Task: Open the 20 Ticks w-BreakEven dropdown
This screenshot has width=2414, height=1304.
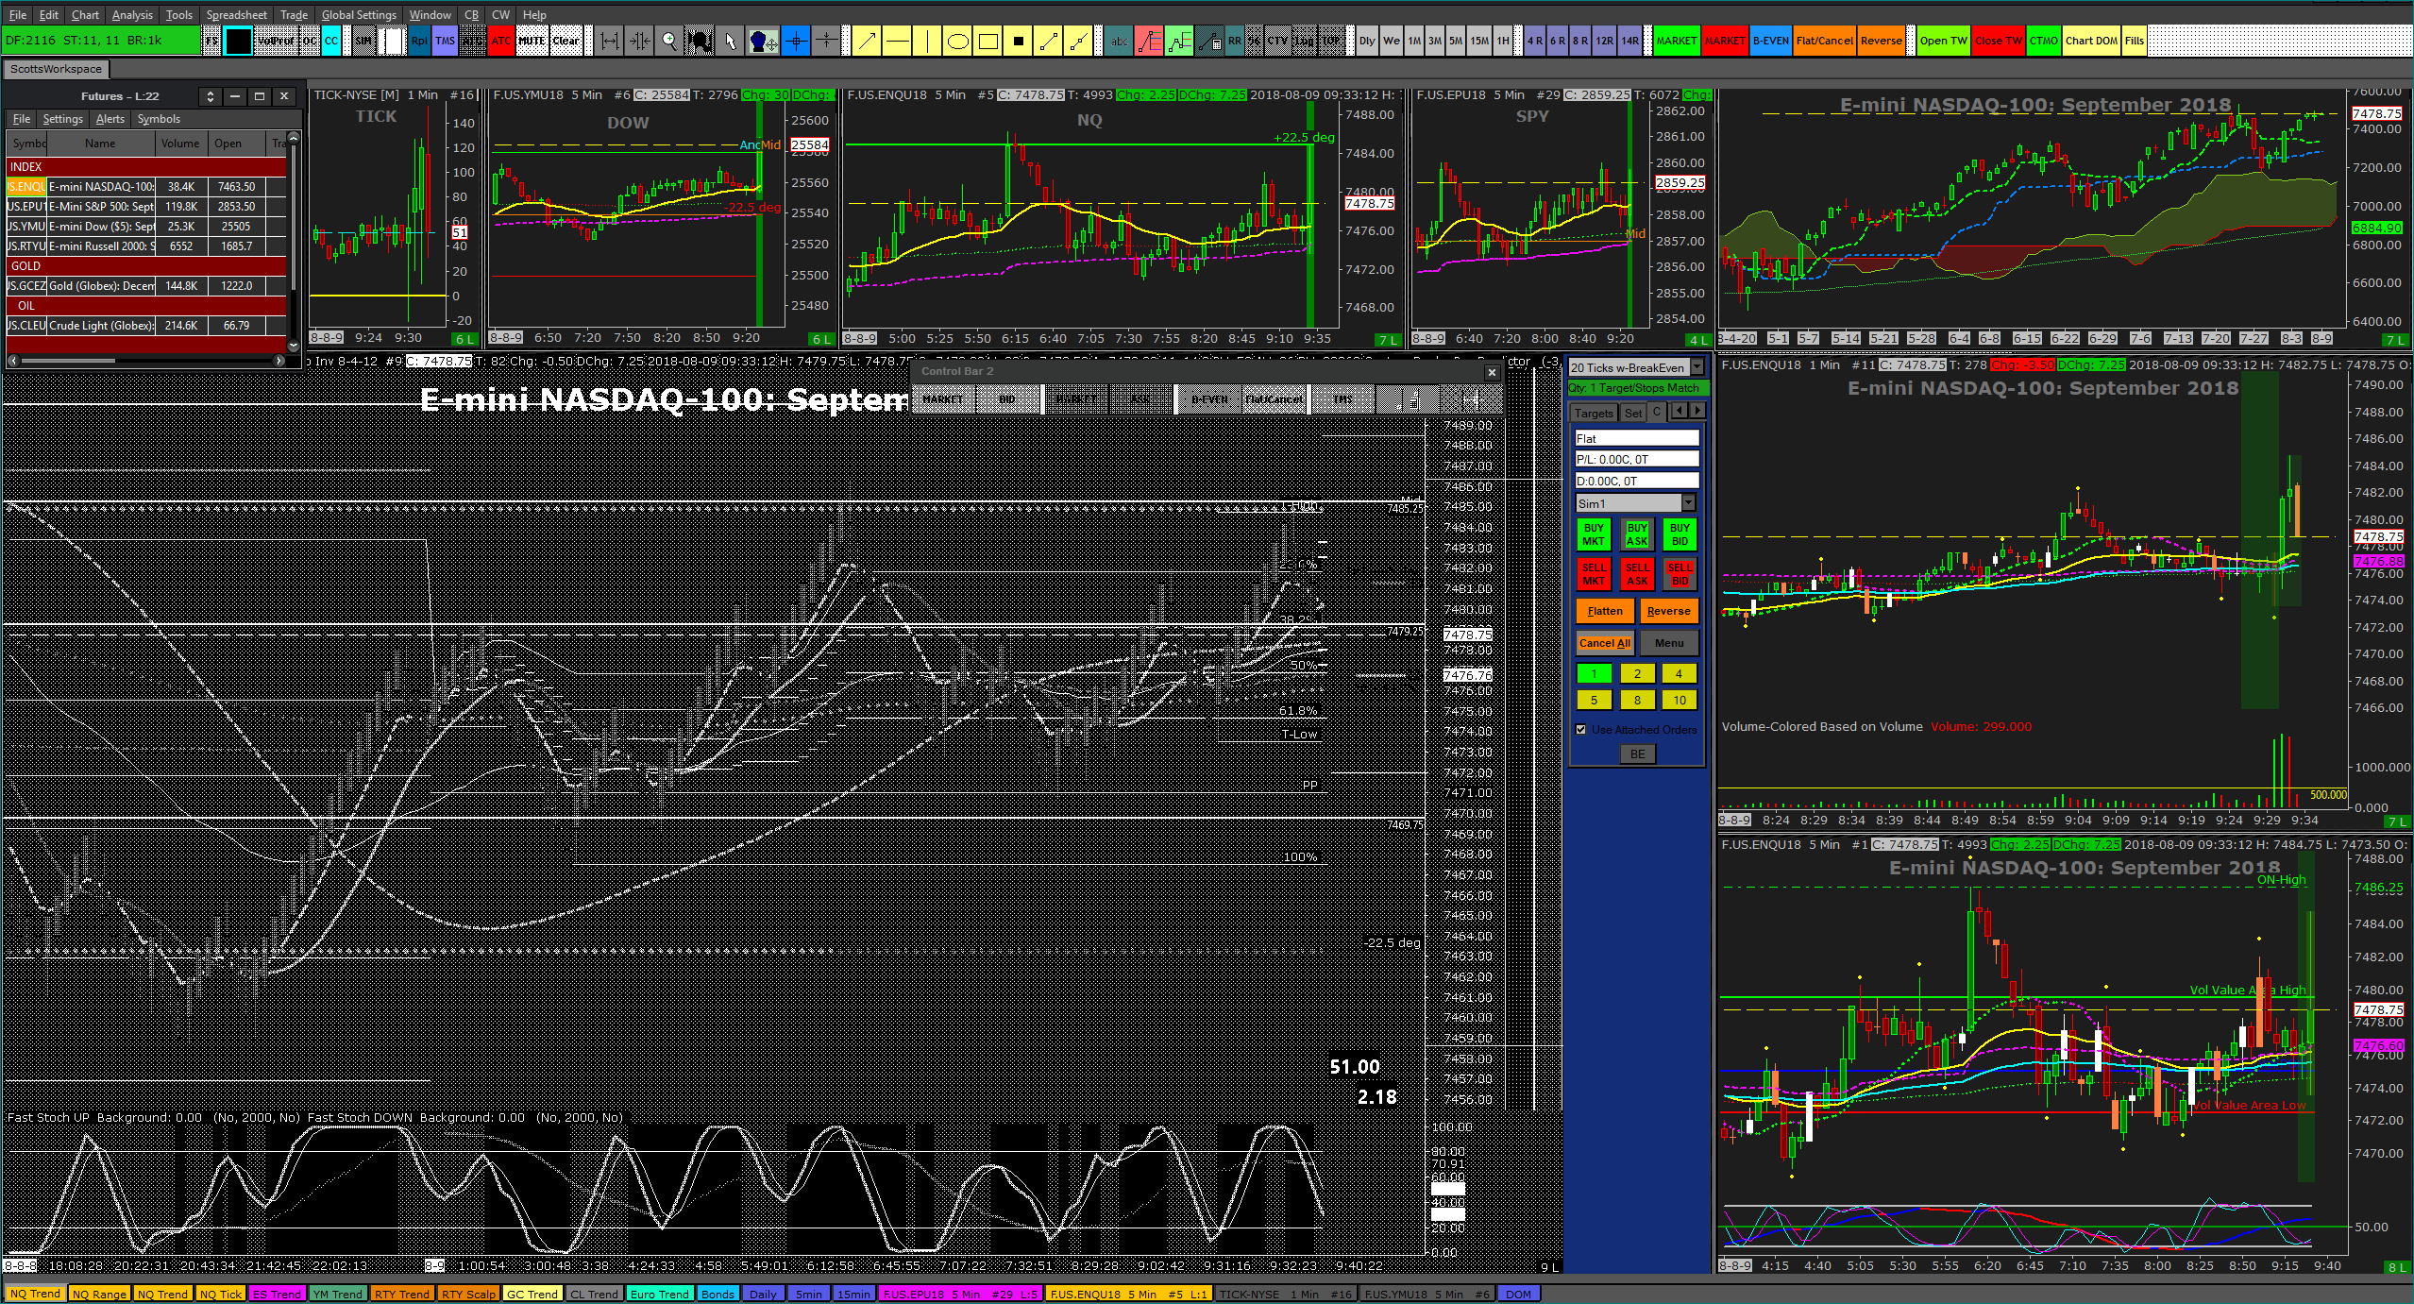Action: click(x=1697, y=367)
